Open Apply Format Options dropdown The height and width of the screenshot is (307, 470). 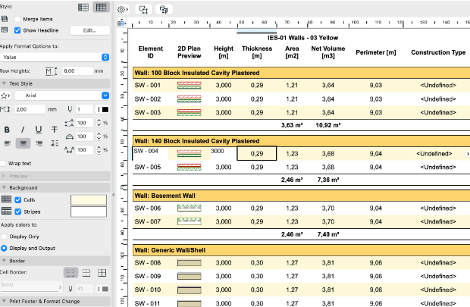point(55,57)
